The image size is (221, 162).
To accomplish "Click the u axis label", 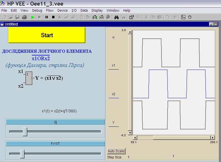I will 113,37.
